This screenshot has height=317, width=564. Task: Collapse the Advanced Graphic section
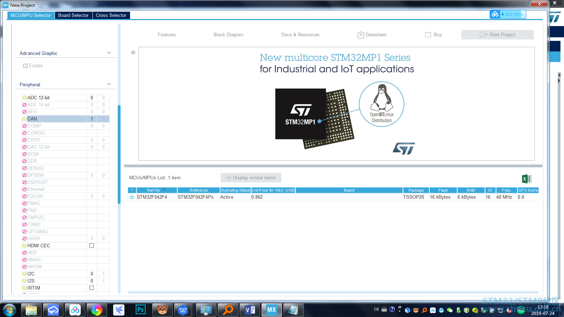[109, 53]
